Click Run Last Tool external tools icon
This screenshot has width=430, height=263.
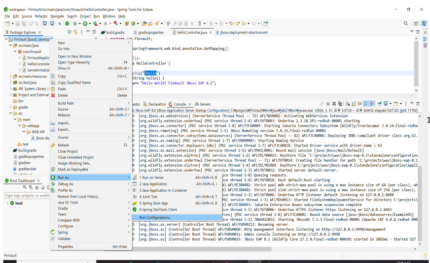pos(95,24)
